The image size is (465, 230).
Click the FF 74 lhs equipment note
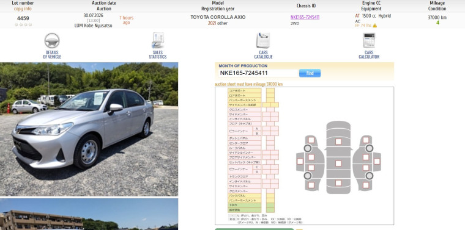[x=363, y=26]
